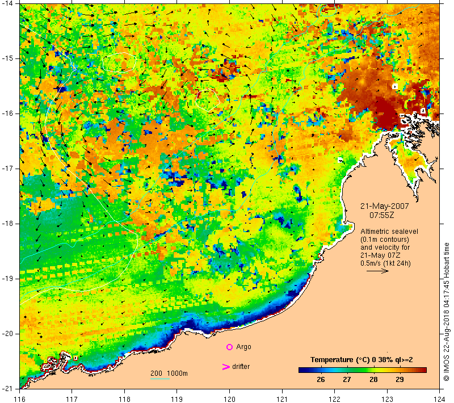
Task: Click the white sea-level contour oval near 118°E
Action: click(119, 62)
